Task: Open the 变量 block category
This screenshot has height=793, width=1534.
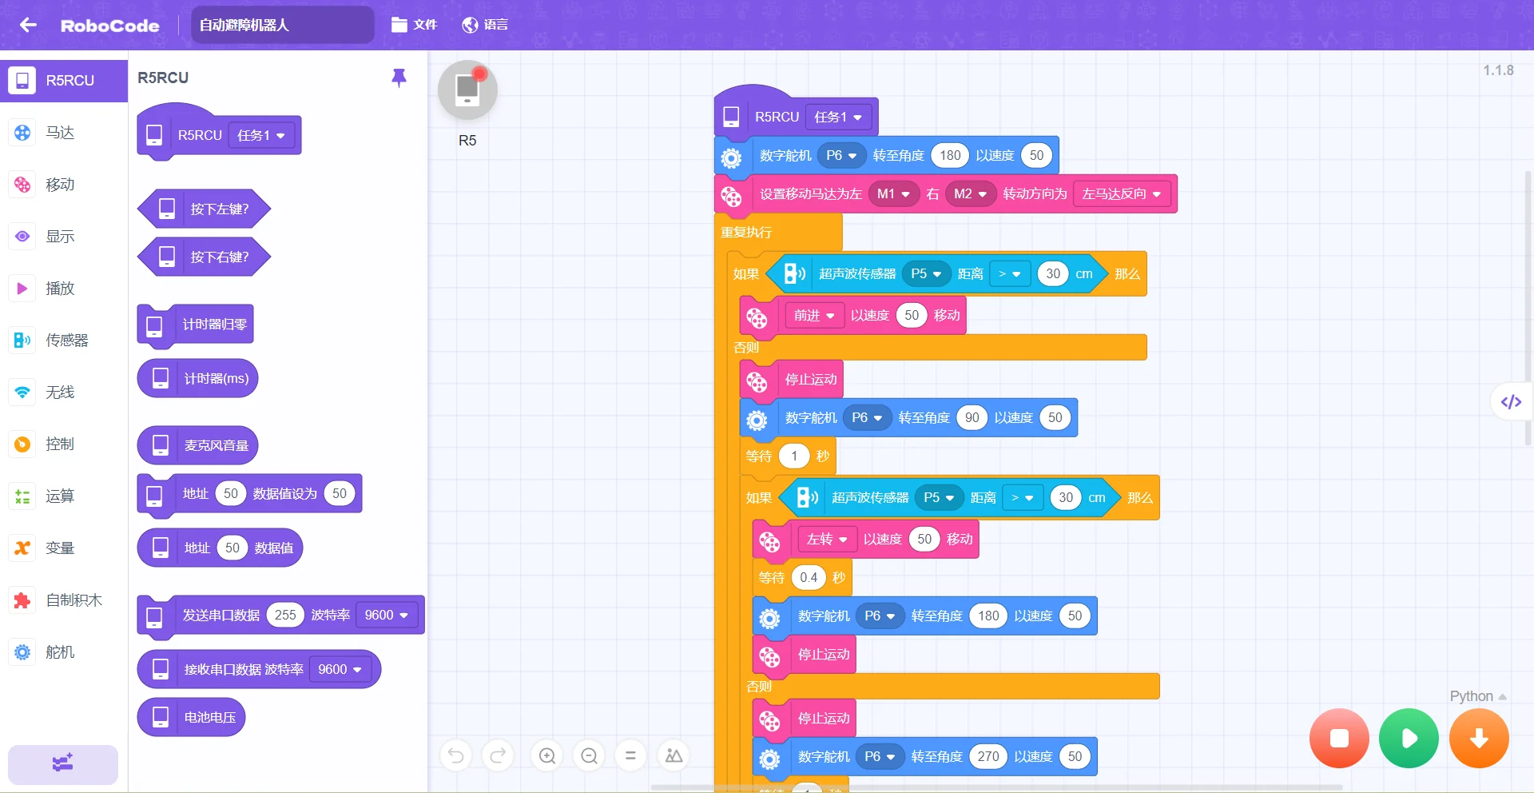Action: [64, 548]
